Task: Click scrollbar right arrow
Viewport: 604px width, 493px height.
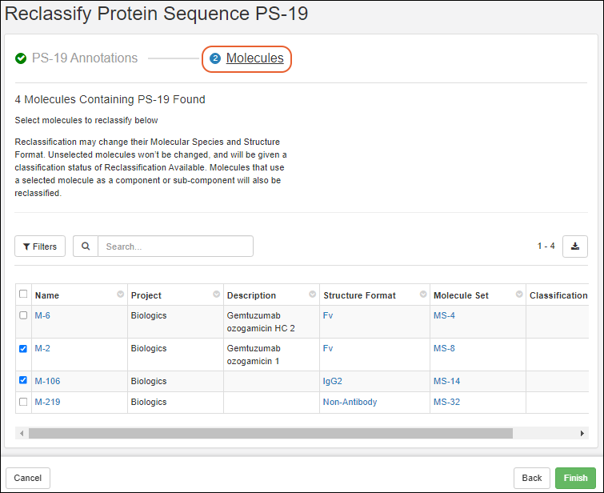Action: (582, 433)
